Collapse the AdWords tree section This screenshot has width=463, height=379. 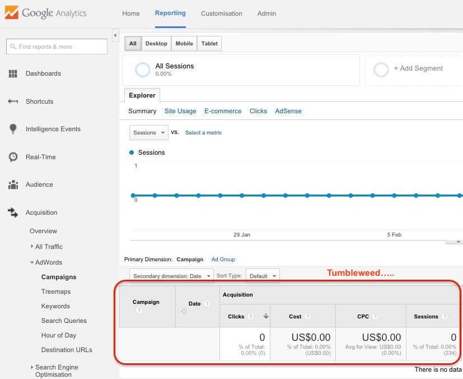click(x=32, y=262)
